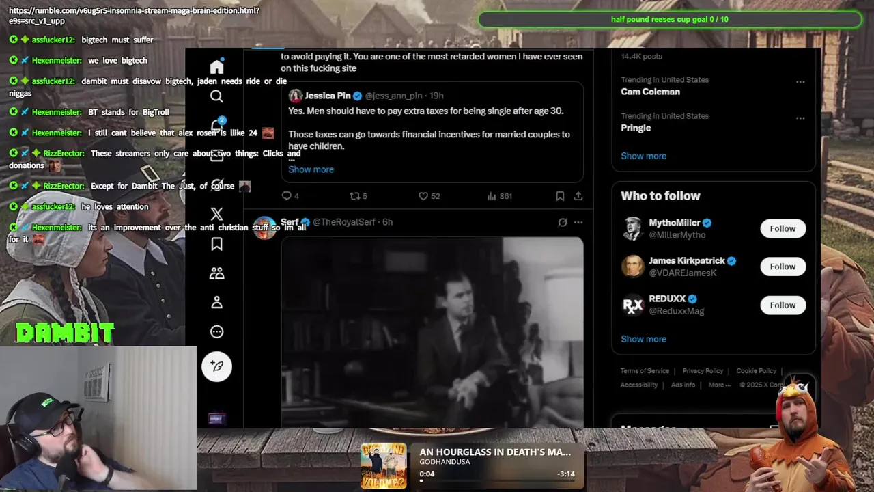Screen dimensions: 874x492
Task: Open the Cam Coleman trending topic
Action: point(650,92)
